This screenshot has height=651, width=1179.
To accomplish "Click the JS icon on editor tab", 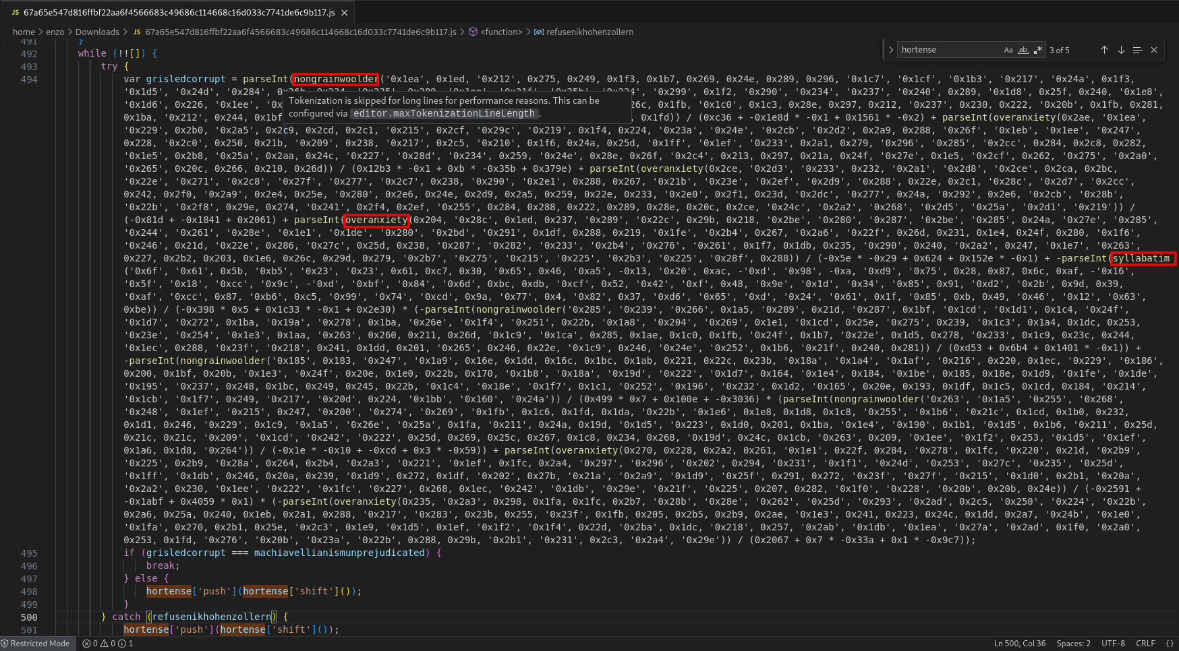I will pos(16,13).
